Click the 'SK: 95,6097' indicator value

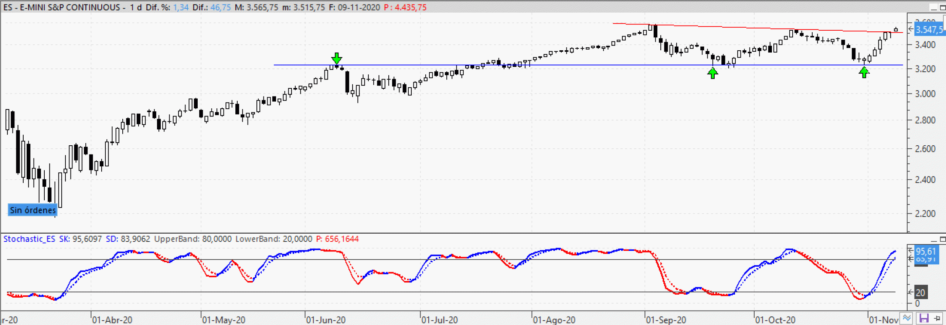click(80, 239)
